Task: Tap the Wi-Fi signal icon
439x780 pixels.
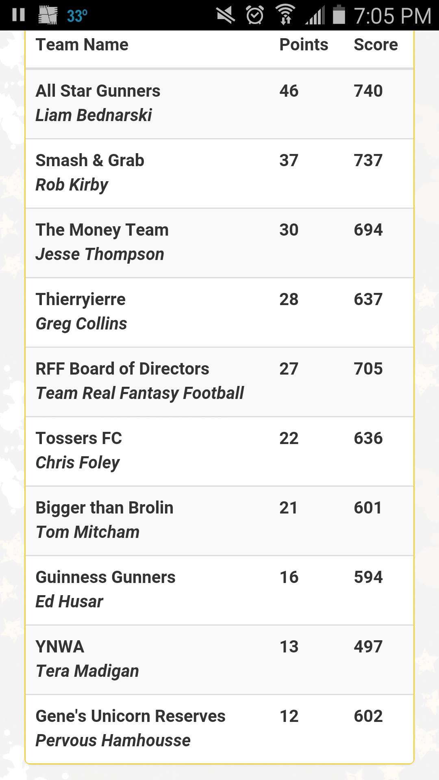Action: pos(286,15)
